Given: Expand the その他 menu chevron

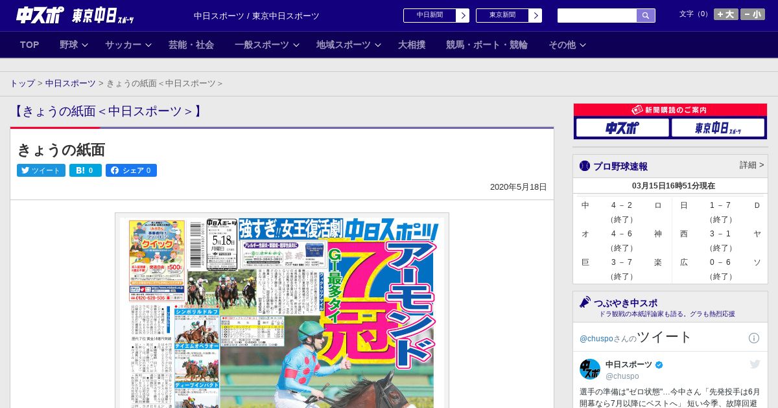Looking at the screenshot, I should pos(583,45).
